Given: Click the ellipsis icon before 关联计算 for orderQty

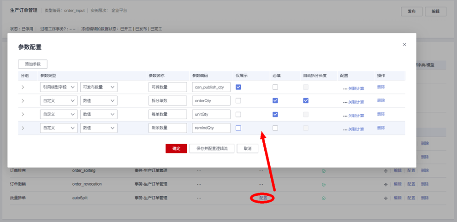Looking at the screenshot, I should click(x=344, y=102).
